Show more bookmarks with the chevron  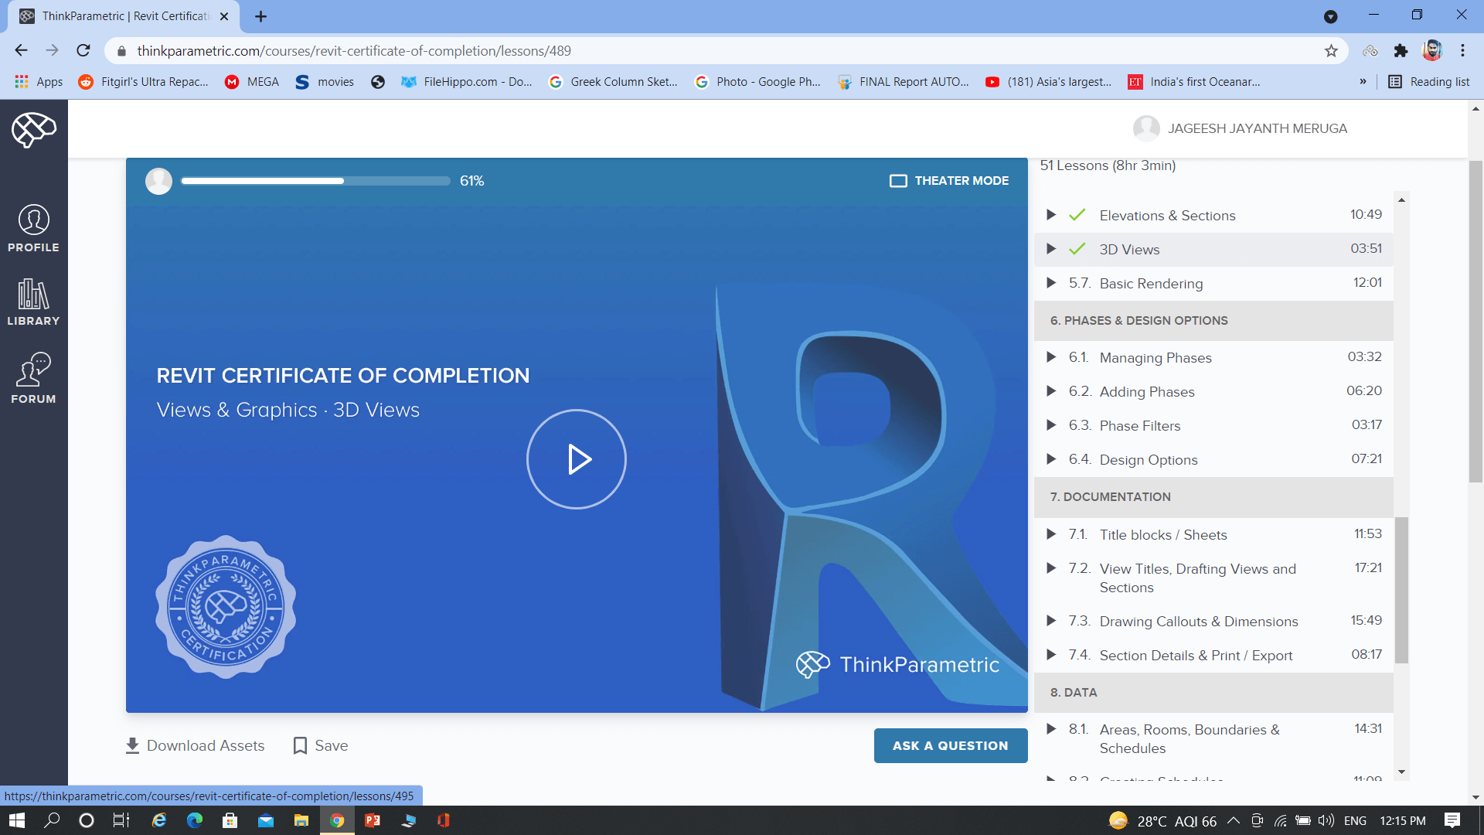[1363, 82]
